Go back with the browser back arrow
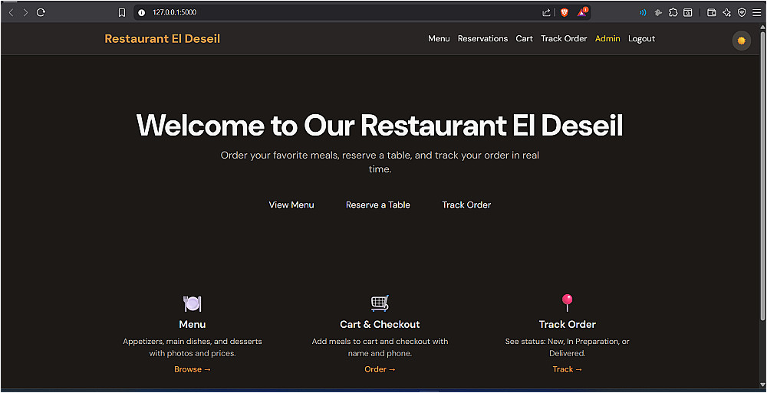The width and height of the screenshot is (767, 393). pos(12,13)
